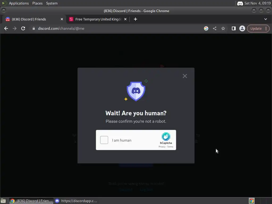Switch to Free Temporary United Kingdom tab
The height and width of the screenshot is (204, 272).
pyautogui.click(x=98, y=19)
